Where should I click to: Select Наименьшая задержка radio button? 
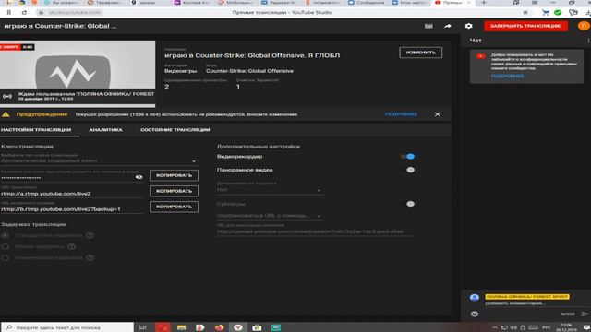[5, 258]
